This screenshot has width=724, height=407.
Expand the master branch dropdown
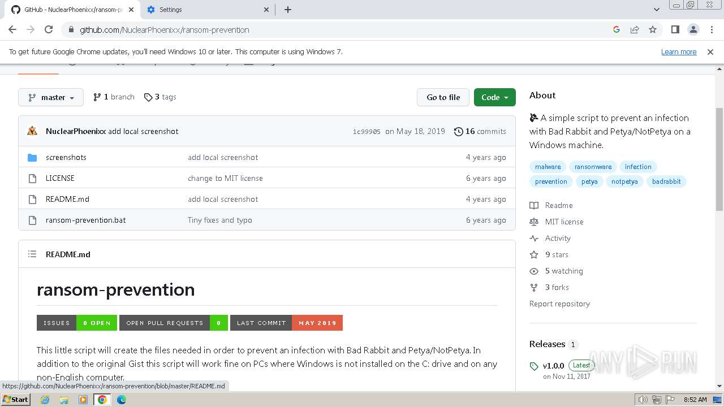tap(51, 97)
